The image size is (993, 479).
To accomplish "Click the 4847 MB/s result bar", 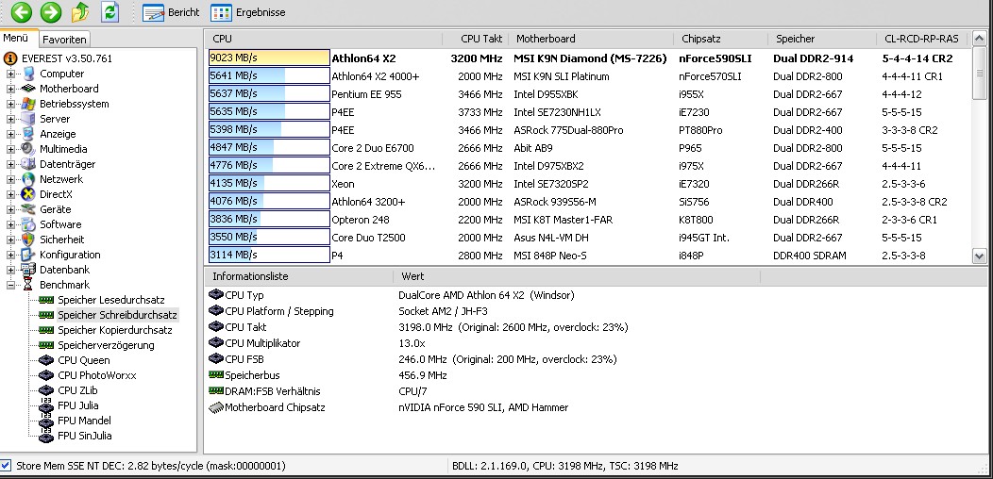I will click(269, 148).
